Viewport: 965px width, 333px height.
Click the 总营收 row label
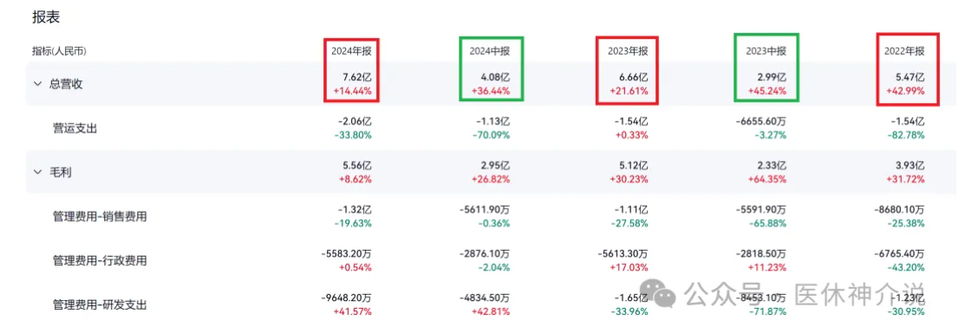coord(66,84)
